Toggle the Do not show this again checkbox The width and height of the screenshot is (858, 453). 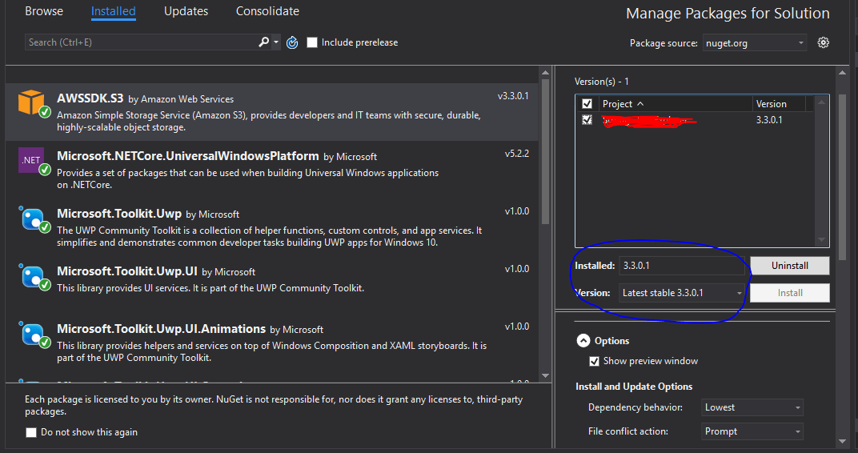(x=31, y=432)
